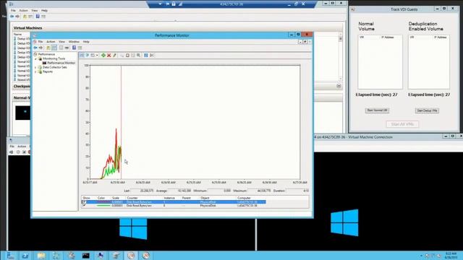The width and height of the screenshot is (463, 260).
Task: Click Deduplication Enabled Volume VM list box
Action: (429, 62)
